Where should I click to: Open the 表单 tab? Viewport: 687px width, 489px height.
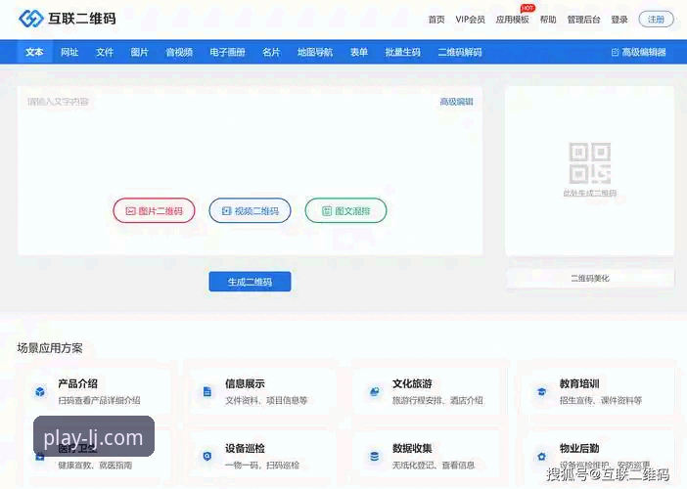359,52
